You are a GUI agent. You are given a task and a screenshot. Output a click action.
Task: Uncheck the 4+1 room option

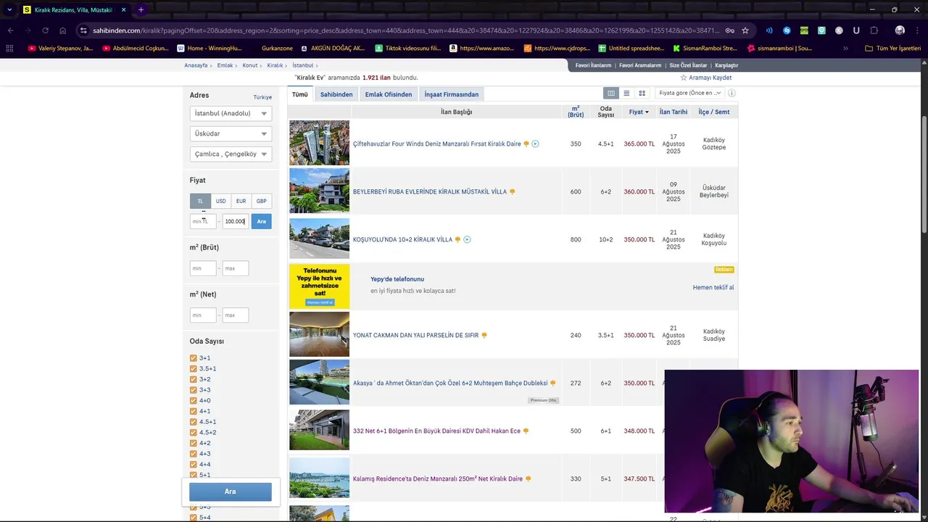(x=194, y=411)
